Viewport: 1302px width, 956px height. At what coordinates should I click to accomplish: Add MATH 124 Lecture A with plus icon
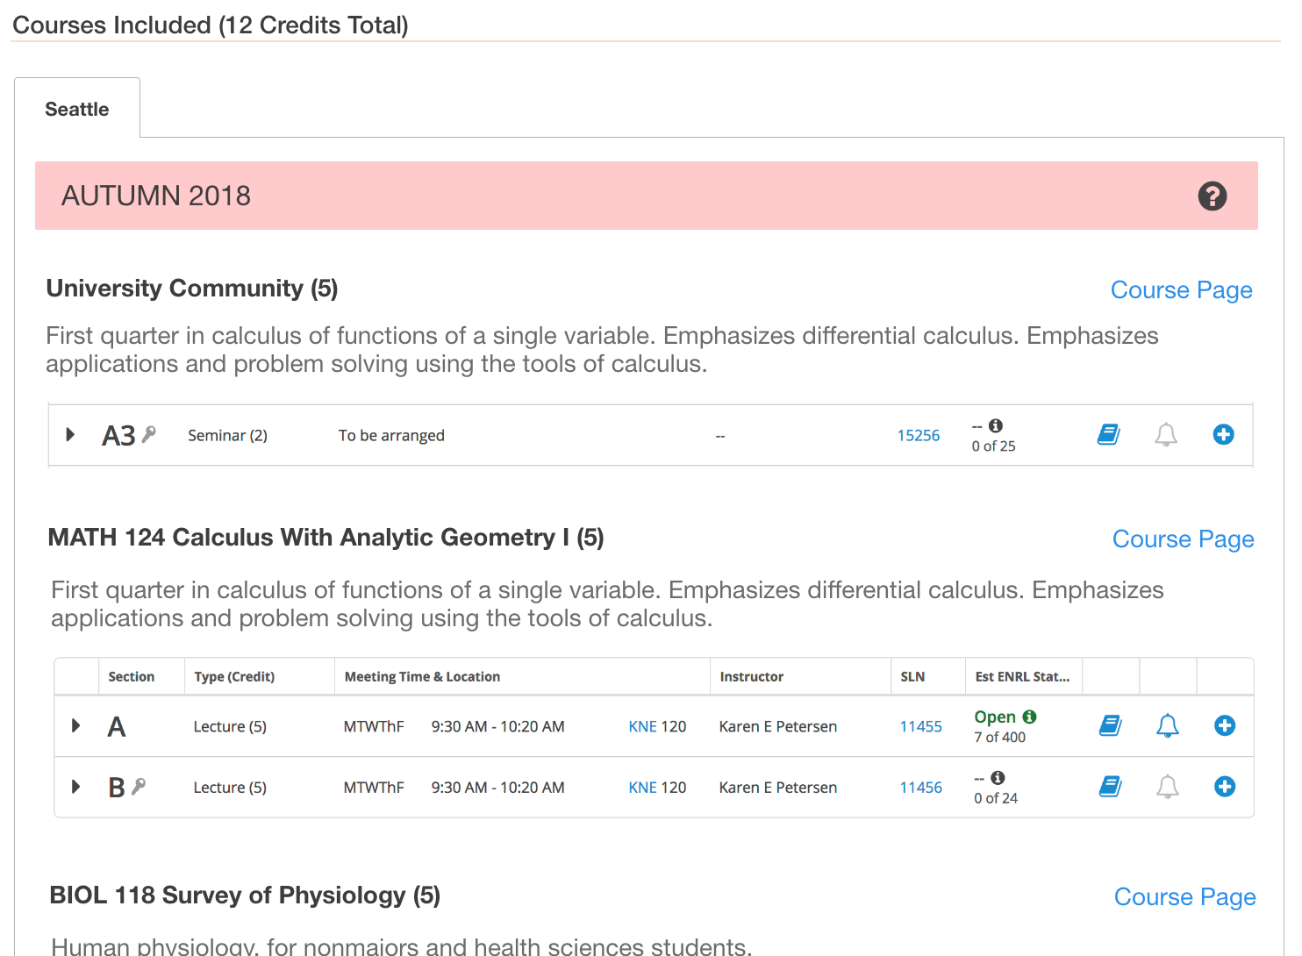click(1225, 725)
